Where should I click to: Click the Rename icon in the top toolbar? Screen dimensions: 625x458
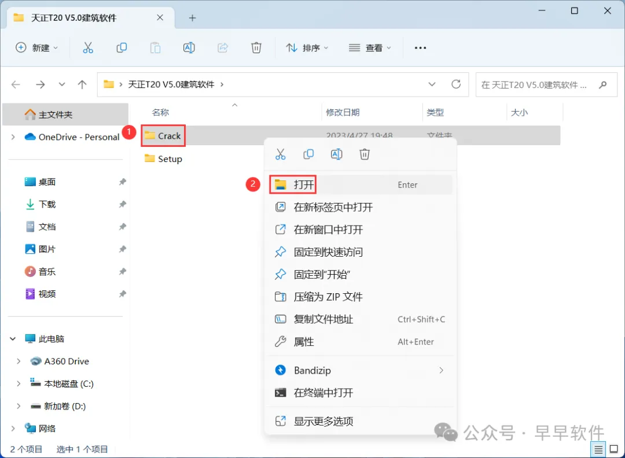[189, 48]
